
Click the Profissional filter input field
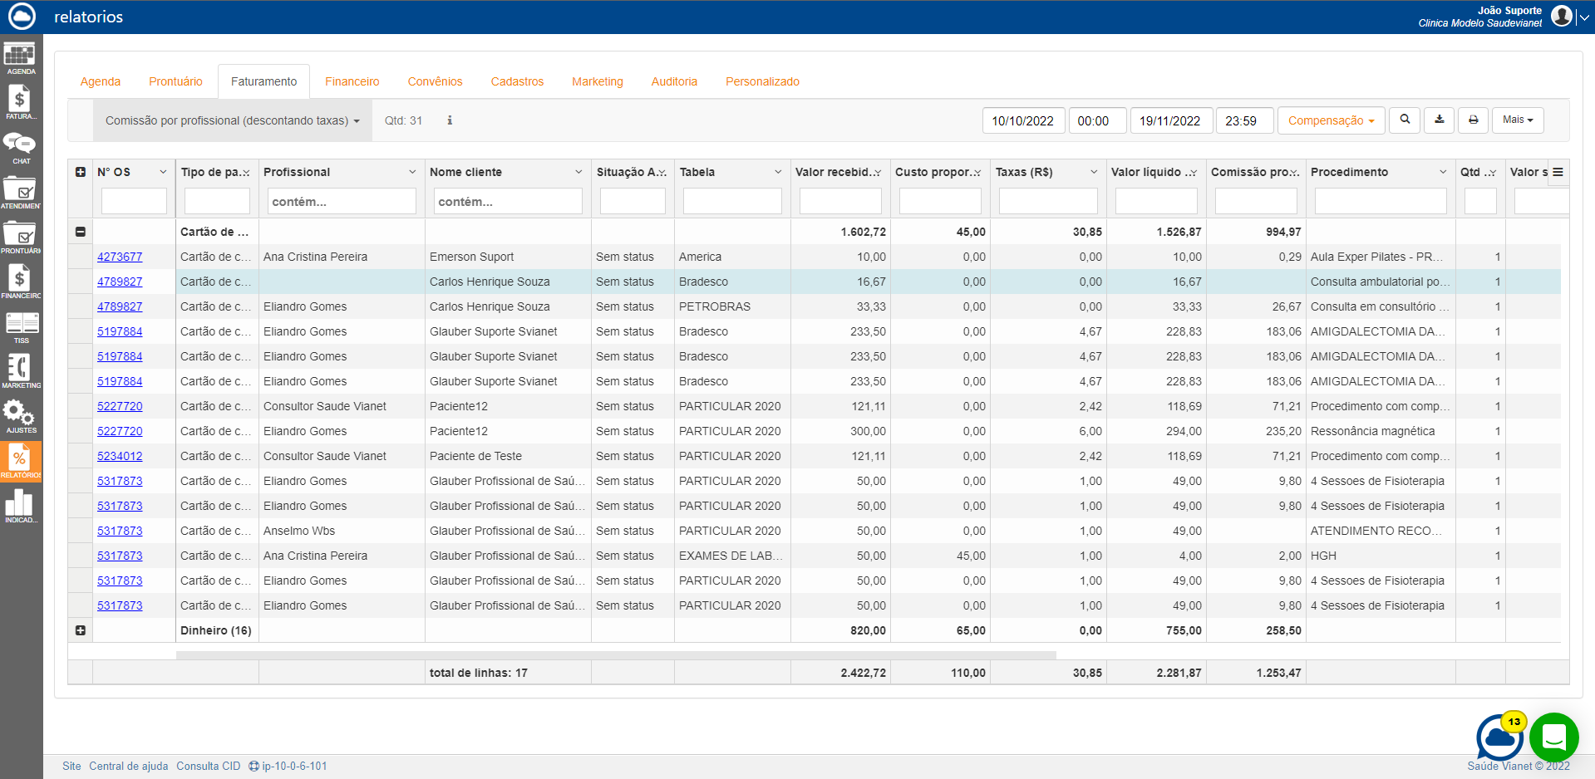click(x=342, y=202)
